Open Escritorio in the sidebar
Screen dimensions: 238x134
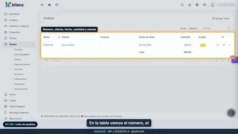point(14,14)
